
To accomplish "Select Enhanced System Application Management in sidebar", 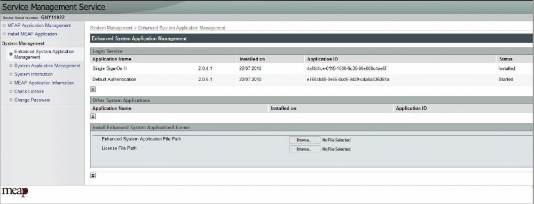I will (44, 54).
